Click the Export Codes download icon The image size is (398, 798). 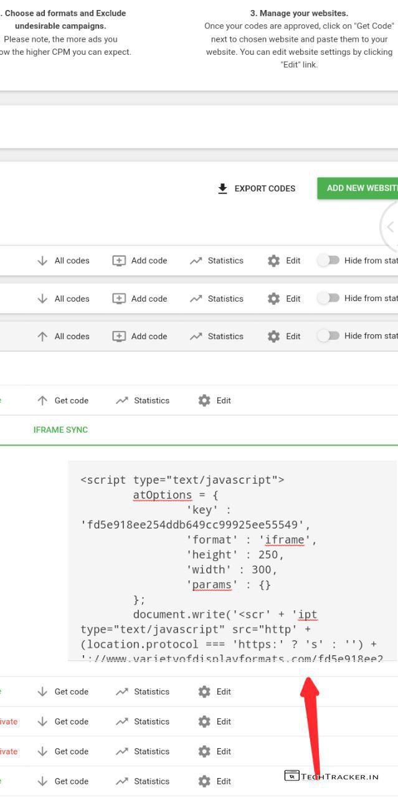(222, 188)
